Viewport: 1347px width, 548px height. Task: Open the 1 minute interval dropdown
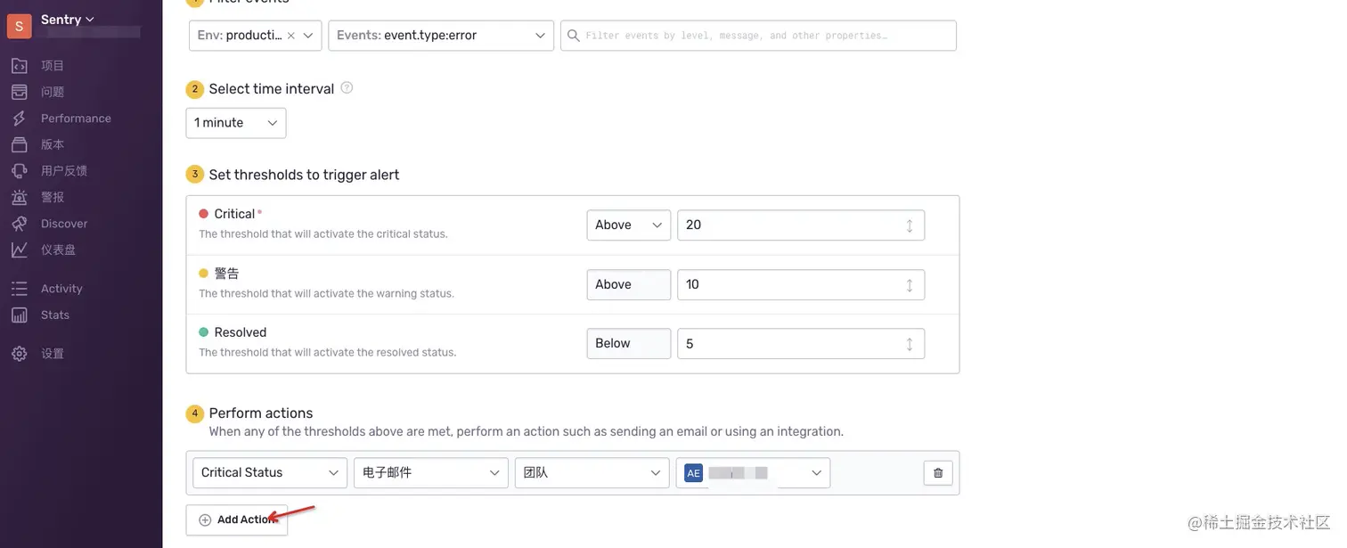point(236,123)
